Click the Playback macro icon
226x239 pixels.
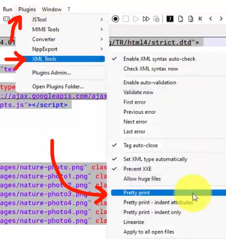point(136,19)
